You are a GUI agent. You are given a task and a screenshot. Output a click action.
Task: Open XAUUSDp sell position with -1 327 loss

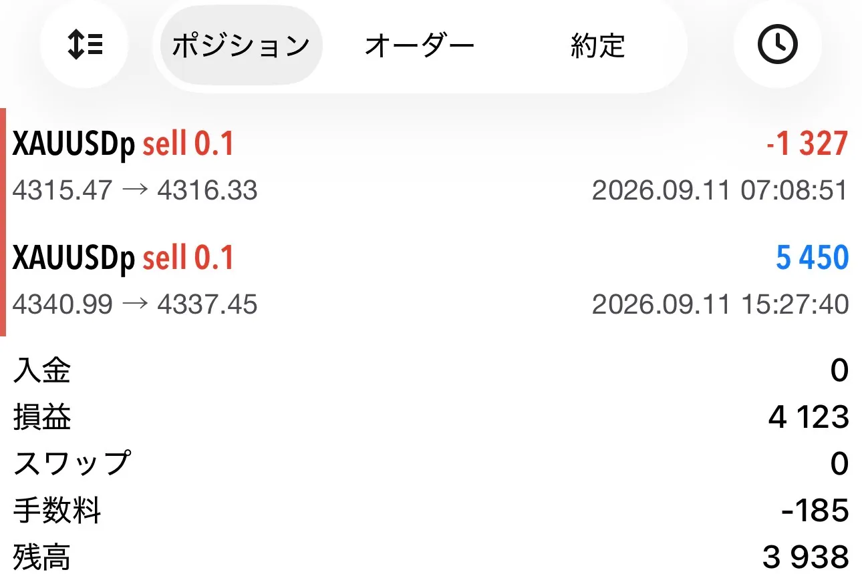(431, 166)
